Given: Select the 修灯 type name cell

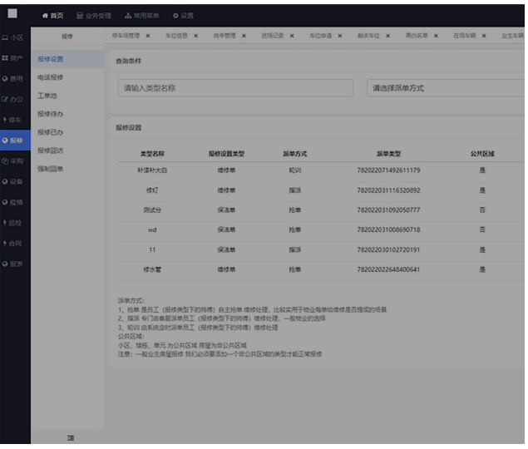Looking at the screenshot, I should pyautogui.click(x=152, y=190).
